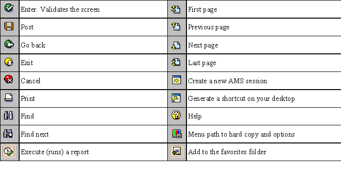Click the Find next binoculars icon
The width and height of the screenshot is (341, 188).
(x=8, y=133)
